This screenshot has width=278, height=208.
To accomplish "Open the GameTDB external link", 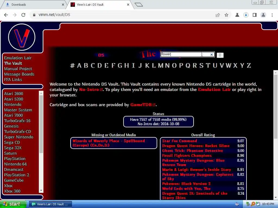I will [143, 105].
